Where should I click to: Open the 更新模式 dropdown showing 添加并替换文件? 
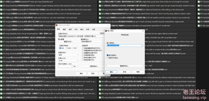coord(93,41)
